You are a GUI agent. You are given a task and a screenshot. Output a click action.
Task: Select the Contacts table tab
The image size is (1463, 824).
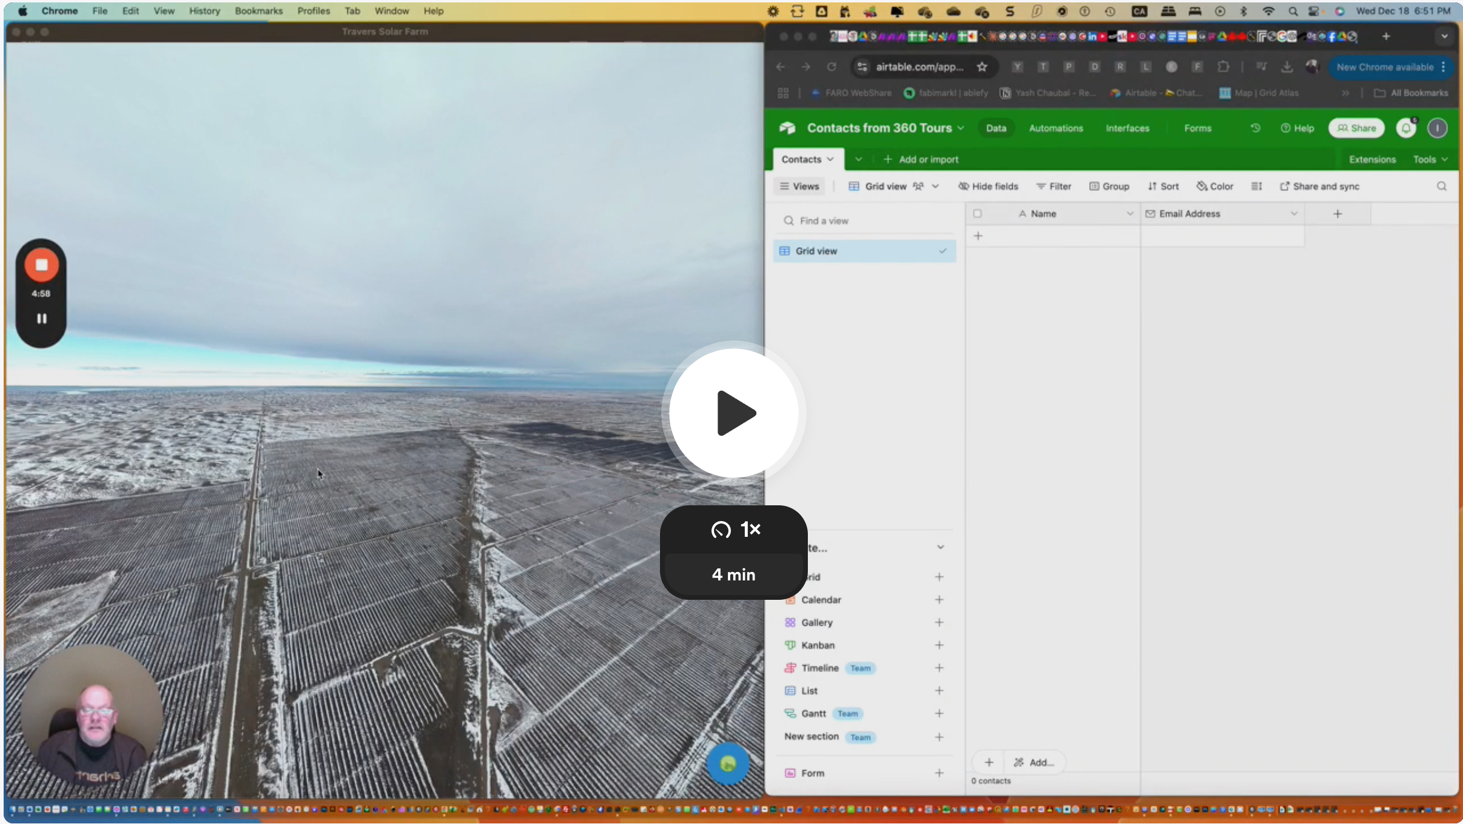point(808,159)
